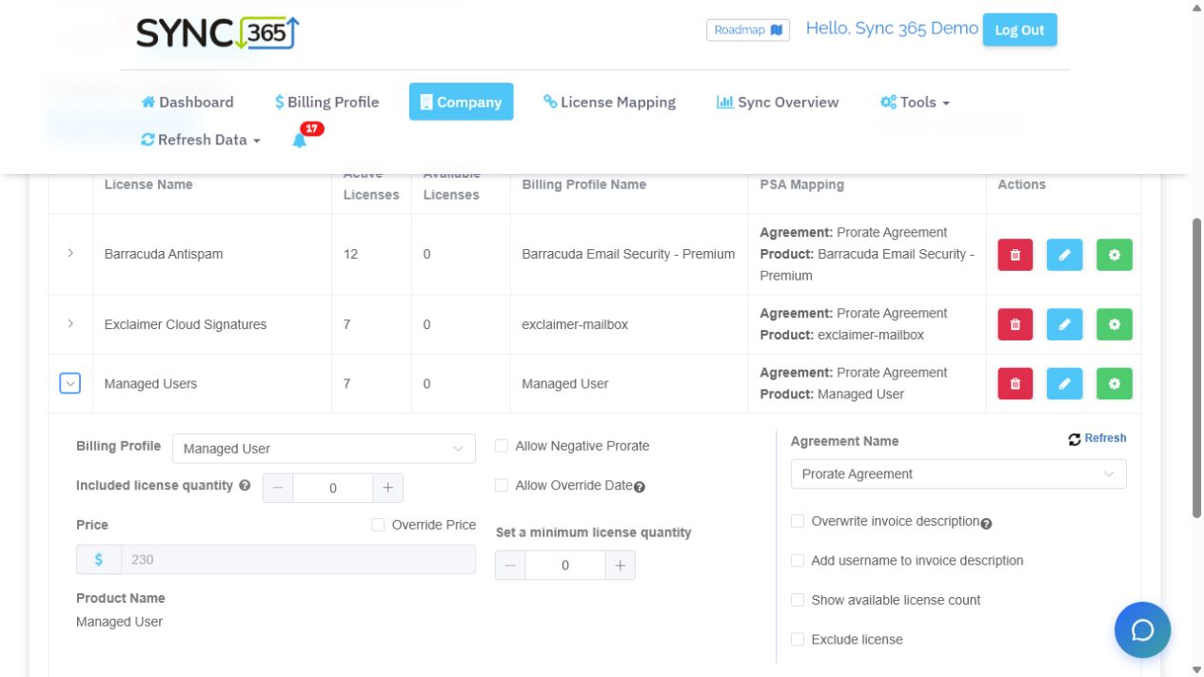Open Billing Profile page
The height and width of the screenshot is (677, 1204).
click(326, 102)
